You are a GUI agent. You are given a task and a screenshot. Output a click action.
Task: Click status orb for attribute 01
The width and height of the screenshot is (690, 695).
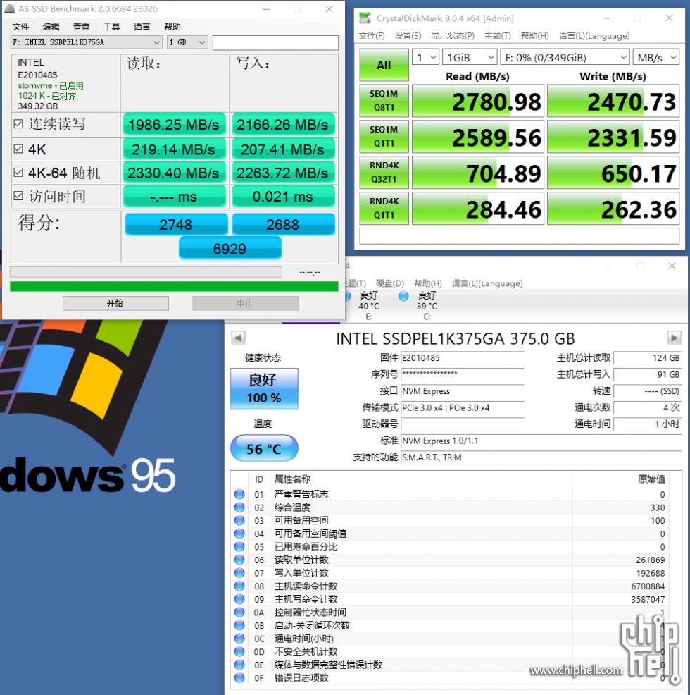tap(239, 494)
